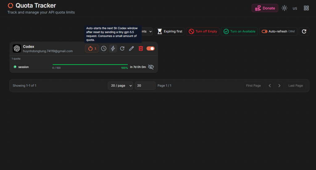Enable auto-start with the lightning bolt icon
The image size is (316, 170).
(113, 48)
